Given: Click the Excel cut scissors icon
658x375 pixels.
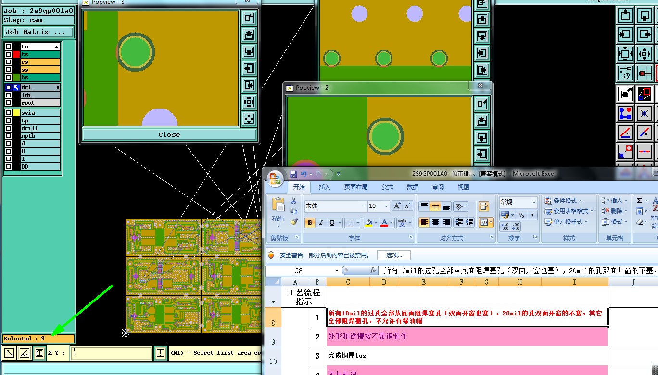Looking at the screenshot, I should [x=293, y=201].
